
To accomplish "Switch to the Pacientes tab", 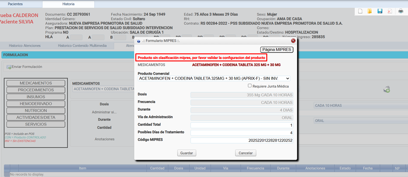I will coord(16,4).
